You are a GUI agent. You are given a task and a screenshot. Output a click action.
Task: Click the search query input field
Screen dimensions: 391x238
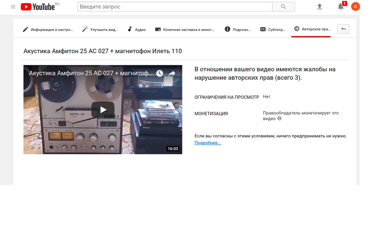pos(175,7)
